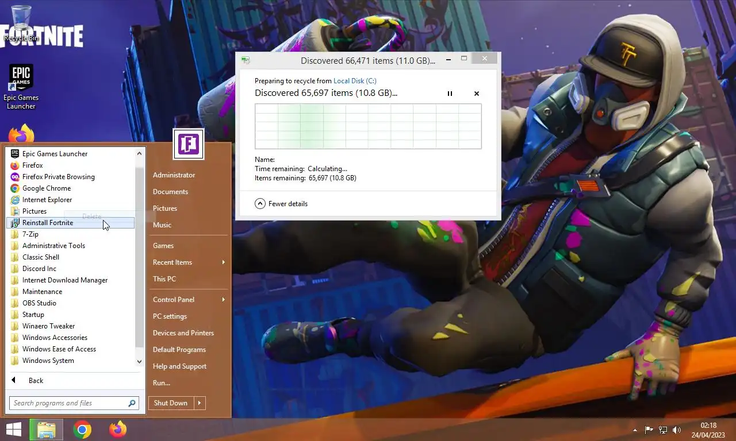
Task: Open Action Center flag icon
Action: point(649,430)
